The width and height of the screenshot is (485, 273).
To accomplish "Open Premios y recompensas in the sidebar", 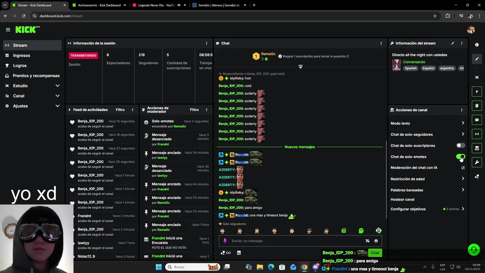I will tap(32, 75).
